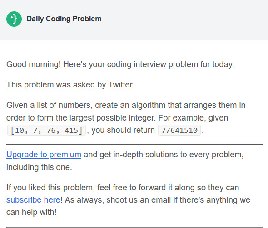This screenshot has height=228, width=268.
Task: Click the empty gray header banner area
Action: tap(184, 20)
